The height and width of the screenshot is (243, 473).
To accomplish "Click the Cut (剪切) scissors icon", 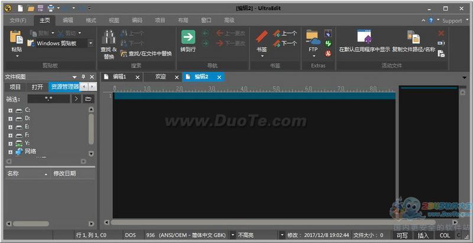I will tap(61, 33).
